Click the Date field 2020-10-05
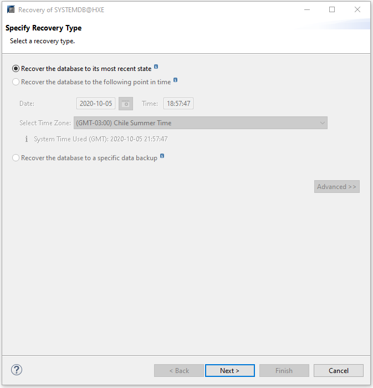 pos(96,104)
